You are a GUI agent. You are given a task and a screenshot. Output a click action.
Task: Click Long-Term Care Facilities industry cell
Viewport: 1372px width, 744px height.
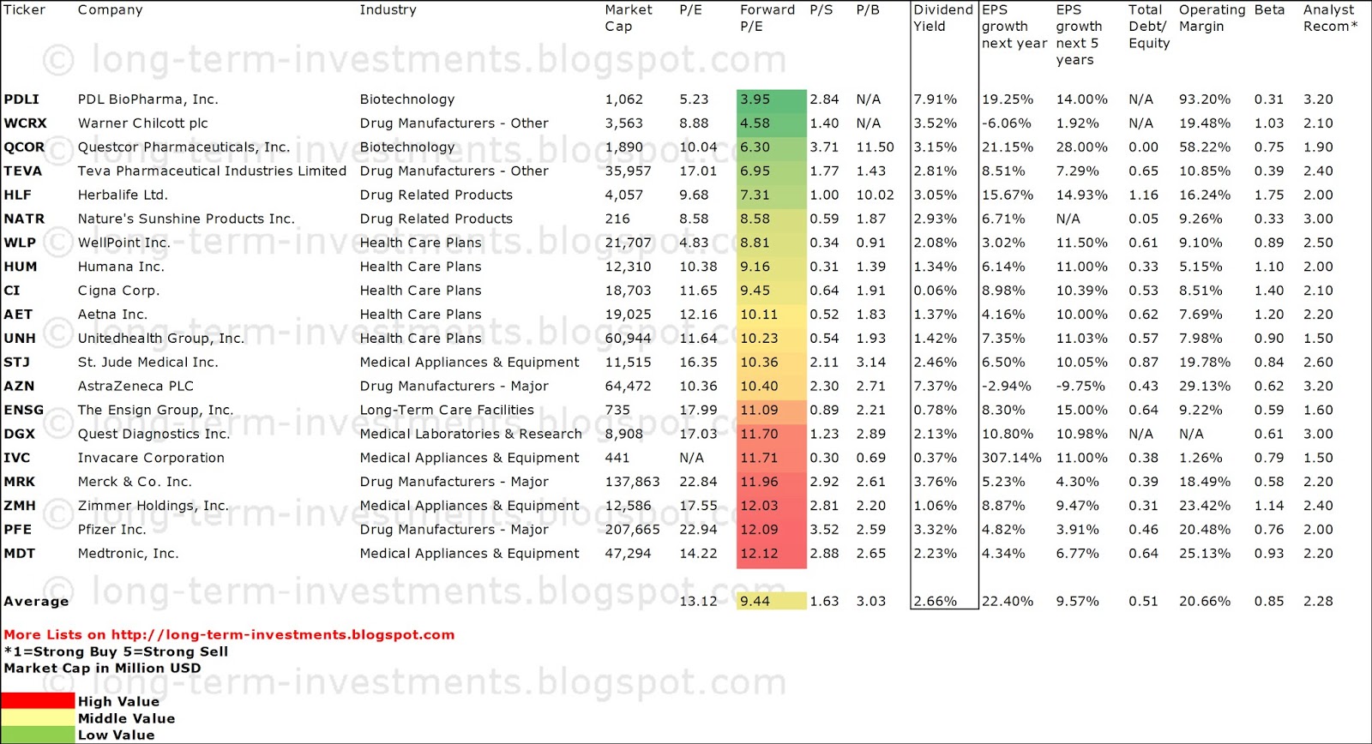447,411
